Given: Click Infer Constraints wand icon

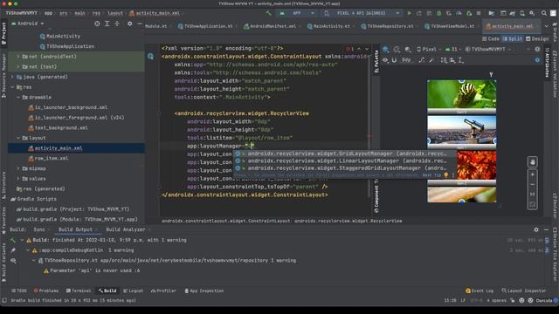Looking at the screenshot, I should 431,60.
